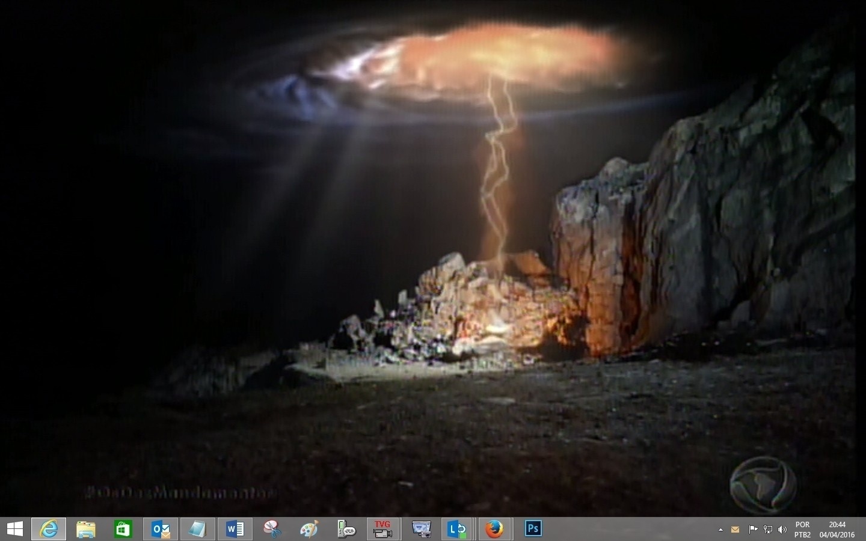
Task: Expand the hidden system tray icons
Action: 720,530
